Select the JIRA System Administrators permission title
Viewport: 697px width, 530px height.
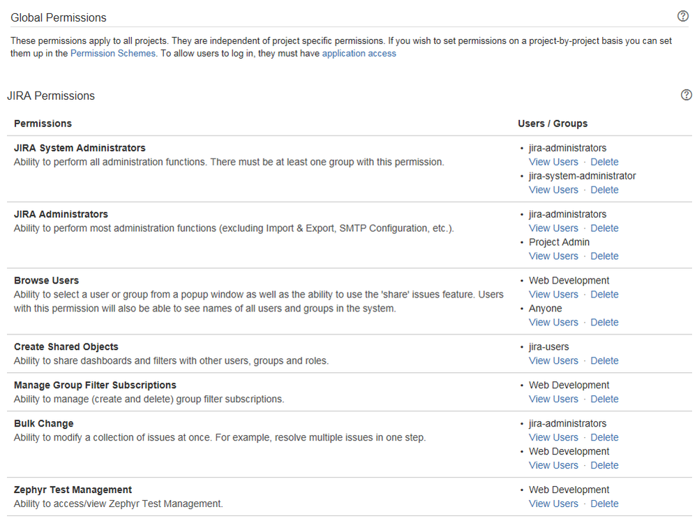(x=80, y=148)
